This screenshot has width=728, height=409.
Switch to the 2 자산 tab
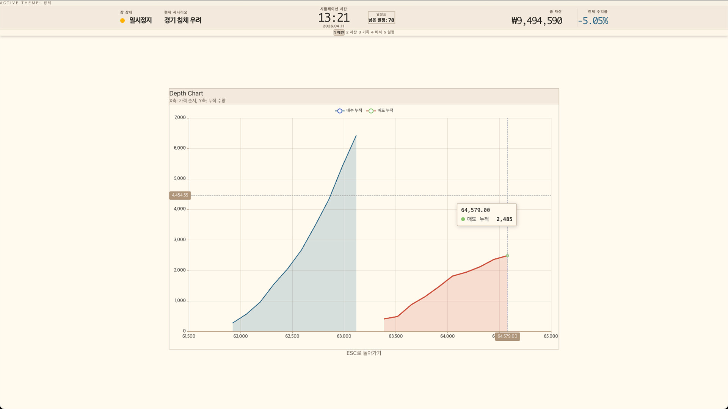tap(351, 33)
